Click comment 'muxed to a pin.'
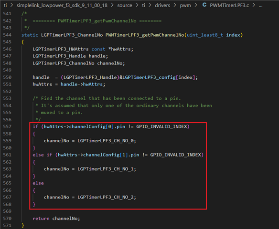This screenshot has height=229, width=279. pyautogui.click(x=62, y=113)
